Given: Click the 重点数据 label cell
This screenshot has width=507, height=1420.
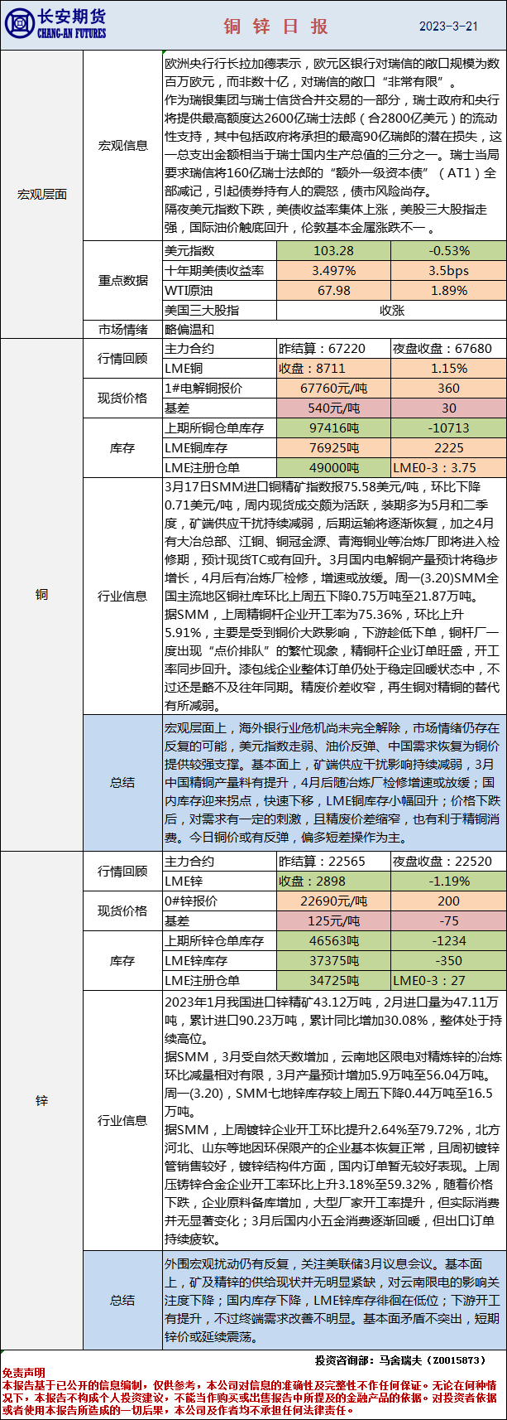Looking at the screenshot, I should 122,281.
